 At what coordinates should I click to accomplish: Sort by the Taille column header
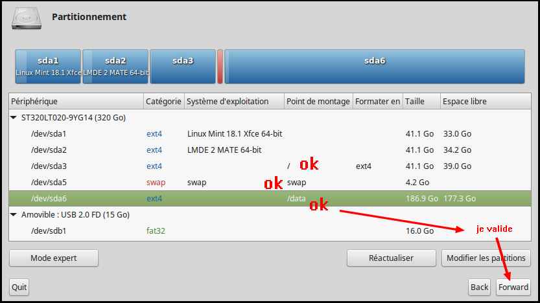pos(421,102)
